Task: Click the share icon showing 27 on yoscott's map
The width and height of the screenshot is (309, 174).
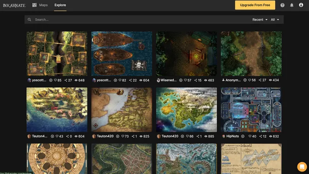Action: tap(66, 80)
